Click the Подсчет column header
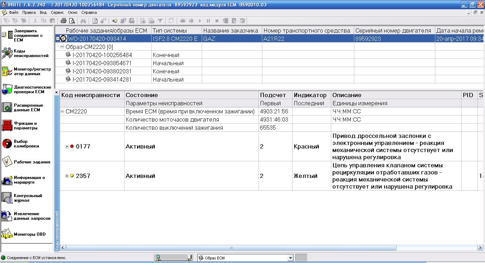This screenshot has width=485, height=263. pyautogui.click(x=276, y=95)
